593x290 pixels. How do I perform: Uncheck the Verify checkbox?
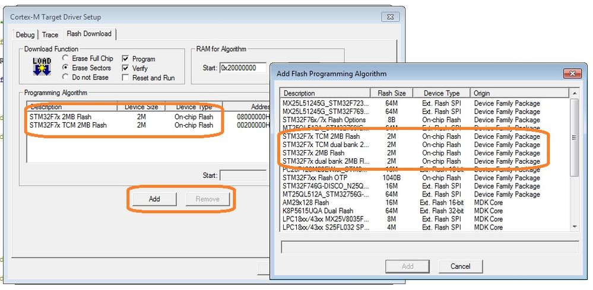pyautogui.click(x=126, y=68)
